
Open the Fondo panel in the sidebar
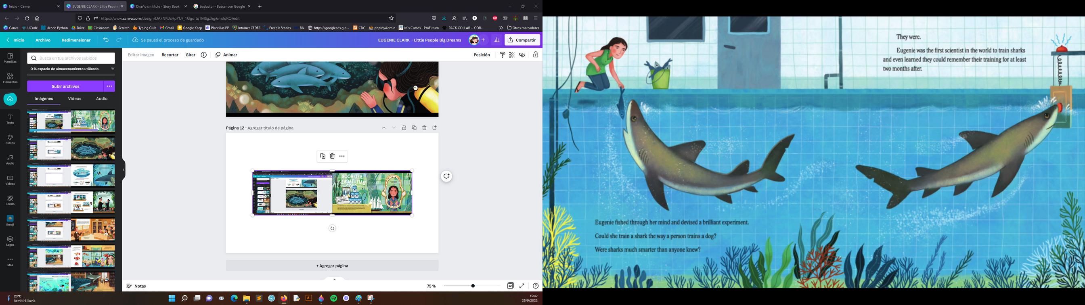coord(10,201)
